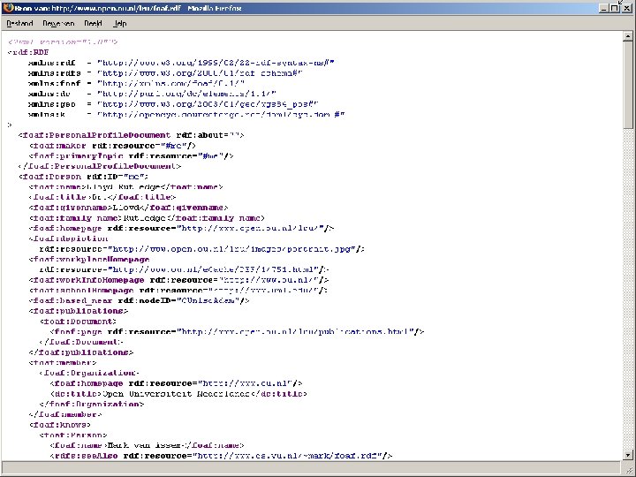Screen dimensions: 636x477
Task: Click the foaf:title Dr. line
Action: (102, 197)
